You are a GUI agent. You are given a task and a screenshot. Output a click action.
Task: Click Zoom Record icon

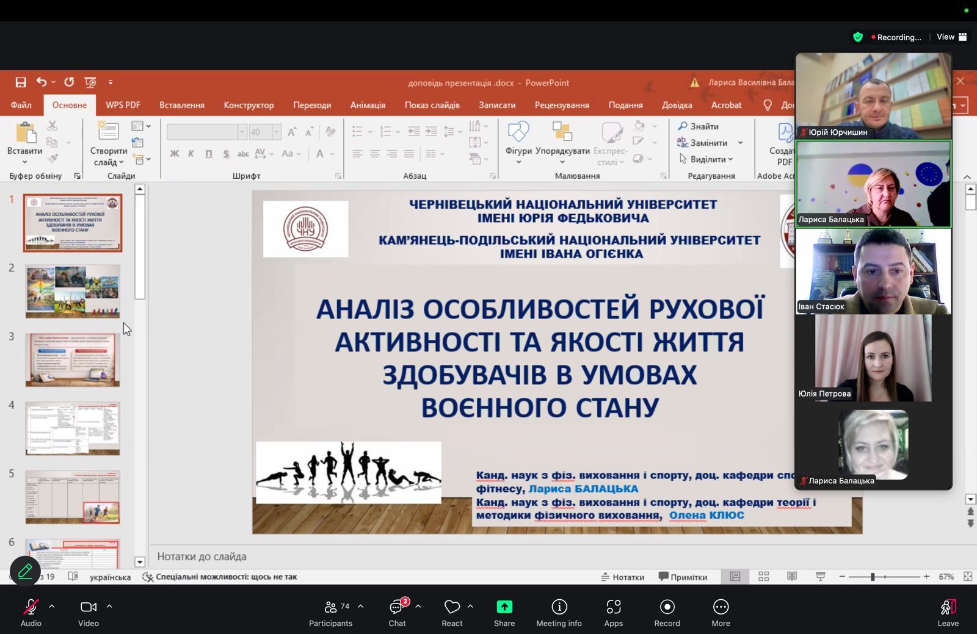(667, 607)
